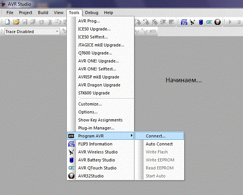Click AVR32Studio icon in the menu
Viewport: 243px width, 195px height.
[71, 176]
